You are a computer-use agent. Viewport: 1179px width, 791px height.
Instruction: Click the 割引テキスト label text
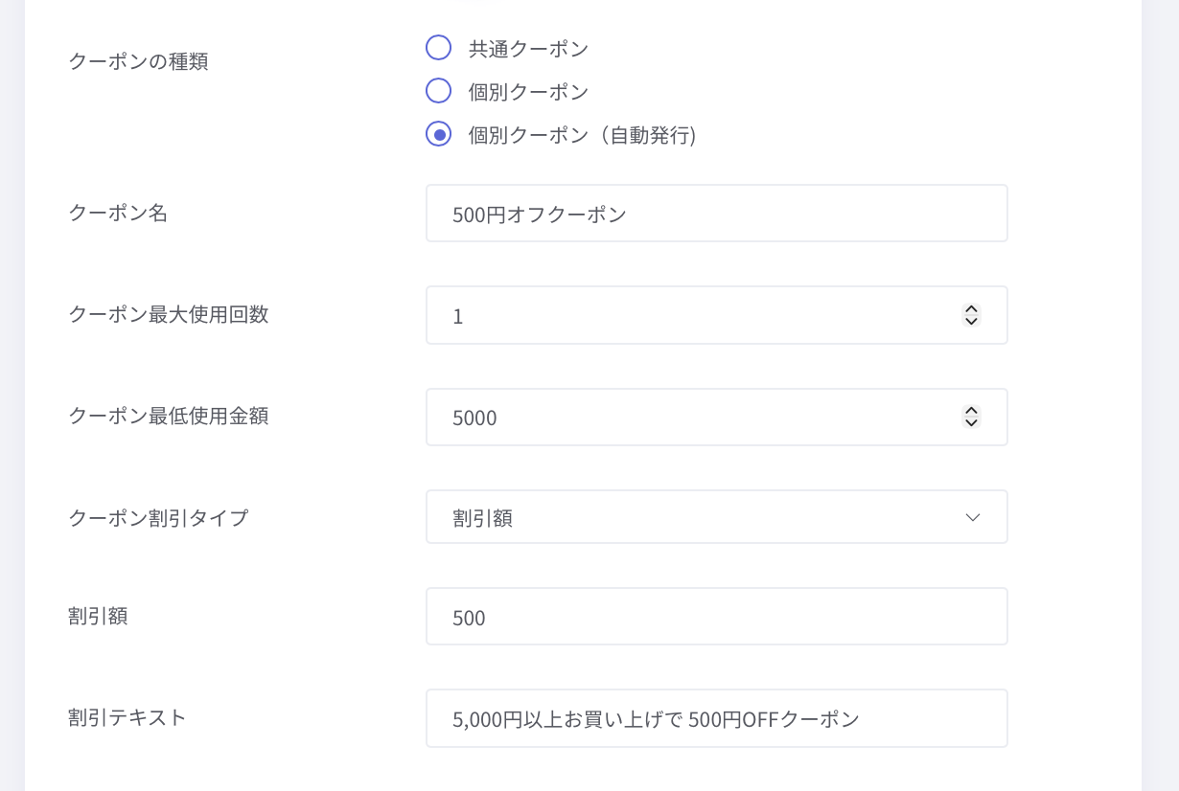pos(127,716)
